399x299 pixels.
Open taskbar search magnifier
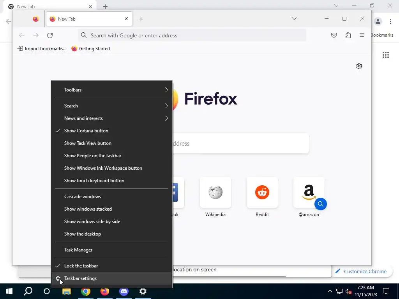click(28, 291)
